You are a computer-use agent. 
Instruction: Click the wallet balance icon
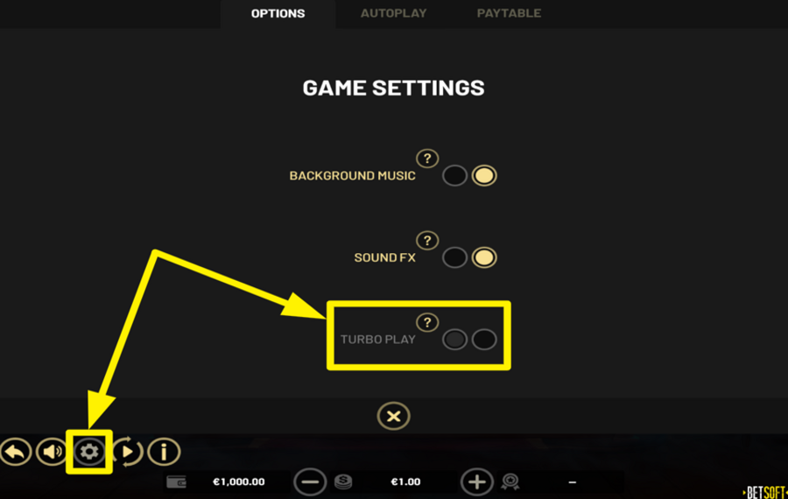pyautogui.click(x=176, y=481)
